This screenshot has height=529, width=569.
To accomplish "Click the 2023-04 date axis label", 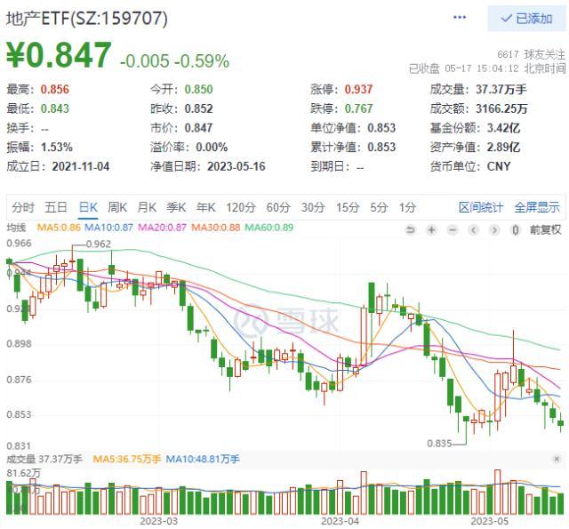I will pos(340,521).
